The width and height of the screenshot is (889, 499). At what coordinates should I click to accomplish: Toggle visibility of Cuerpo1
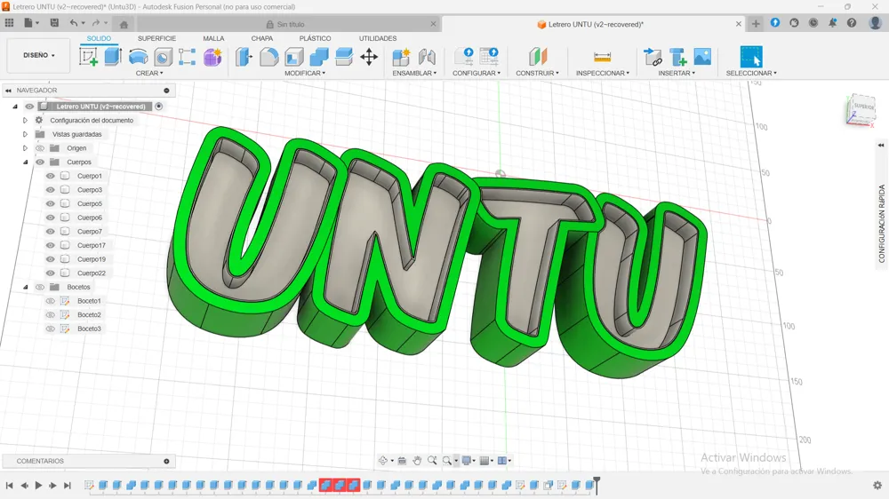(51, 176)
